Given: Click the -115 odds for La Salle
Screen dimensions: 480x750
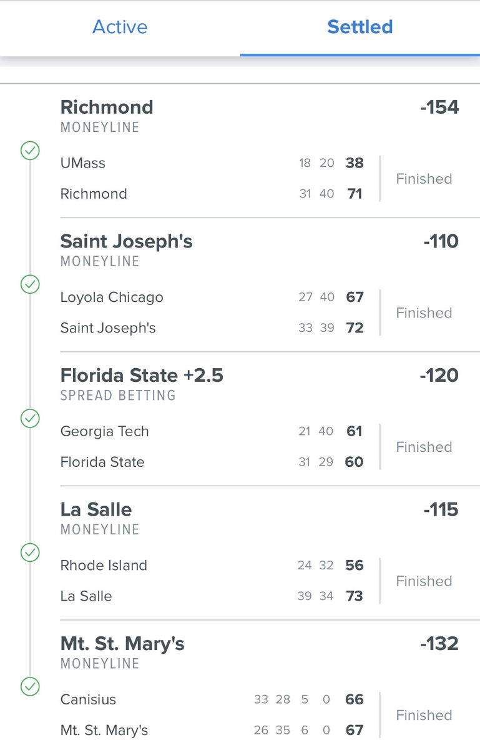Looking at the screenshot, I should click(x=441, y=509).
